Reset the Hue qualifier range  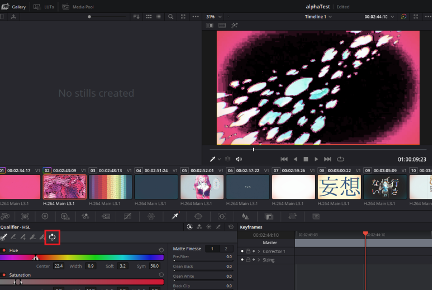[161, 250]
